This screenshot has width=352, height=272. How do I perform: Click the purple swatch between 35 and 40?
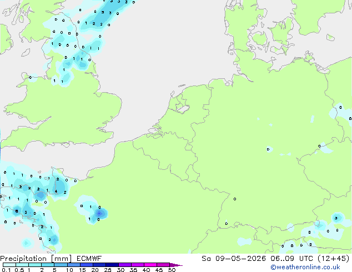pyautogui.click(x=137, y=265)
